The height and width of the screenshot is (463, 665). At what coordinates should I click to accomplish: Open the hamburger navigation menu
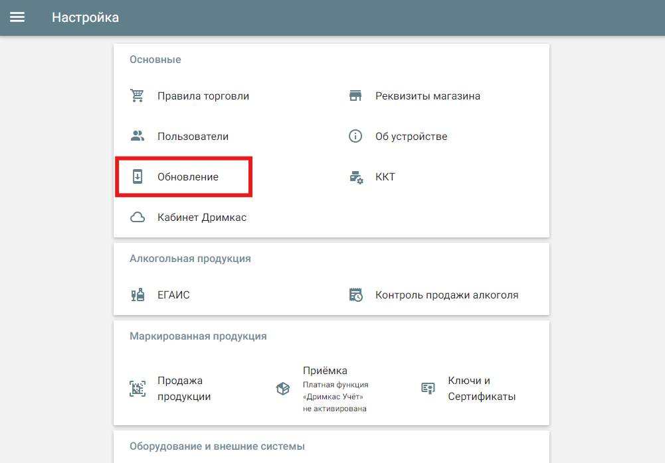pyautogui.click(x=17, y=17)
